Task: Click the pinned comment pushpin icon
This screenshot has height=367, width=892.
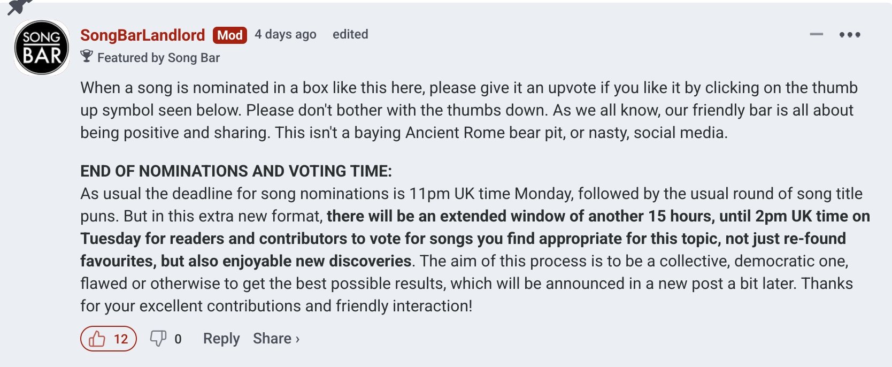Action: coord(19,6)
